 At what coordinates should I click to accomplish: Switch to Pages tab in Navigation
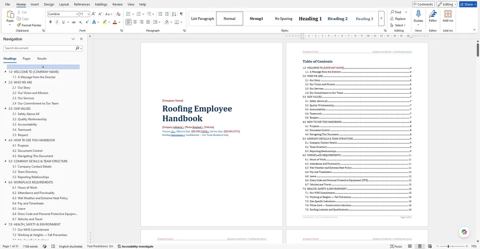[x=27, y=58]
